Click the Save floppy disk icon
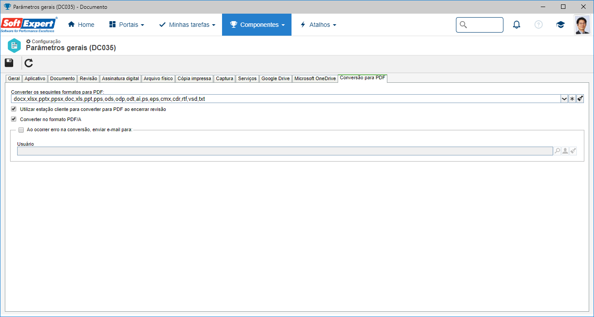The image size is (594, 317). click(x=9, y=63)
